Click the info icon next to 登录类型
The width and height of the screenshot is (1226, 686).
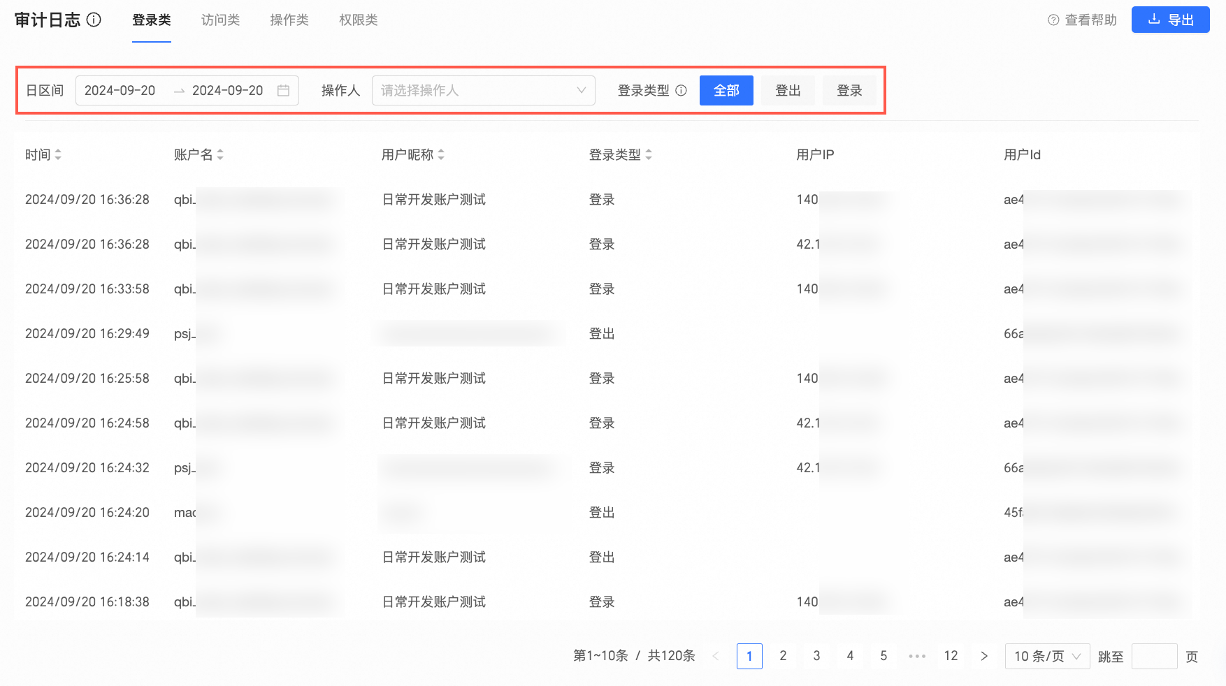point(681,91)
